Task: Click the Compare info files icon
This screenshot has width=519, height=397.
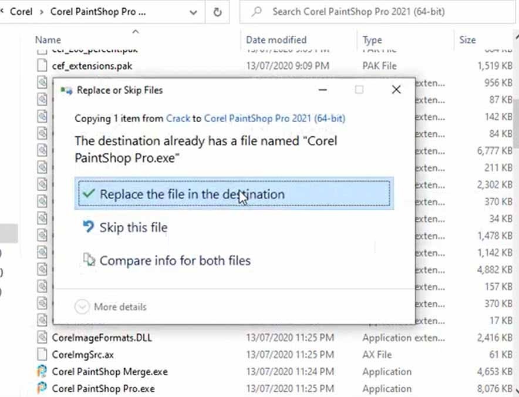Action: point(89,260)
